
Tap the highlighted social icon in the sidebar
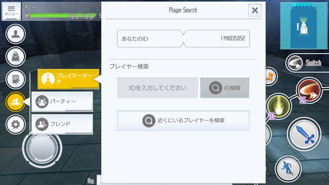(x=15, y=102)
